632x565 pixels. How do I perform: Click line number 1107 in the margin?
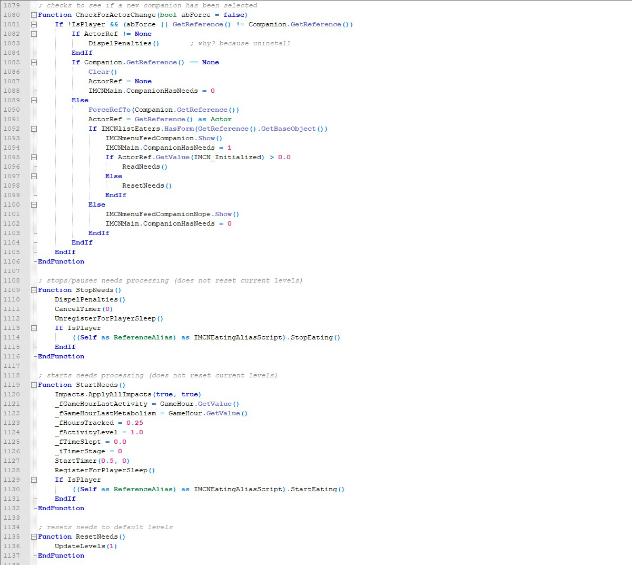pos(12,271)
